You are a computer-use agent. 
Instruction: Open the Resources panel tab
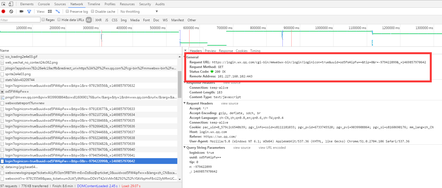[x=127, y=4]
